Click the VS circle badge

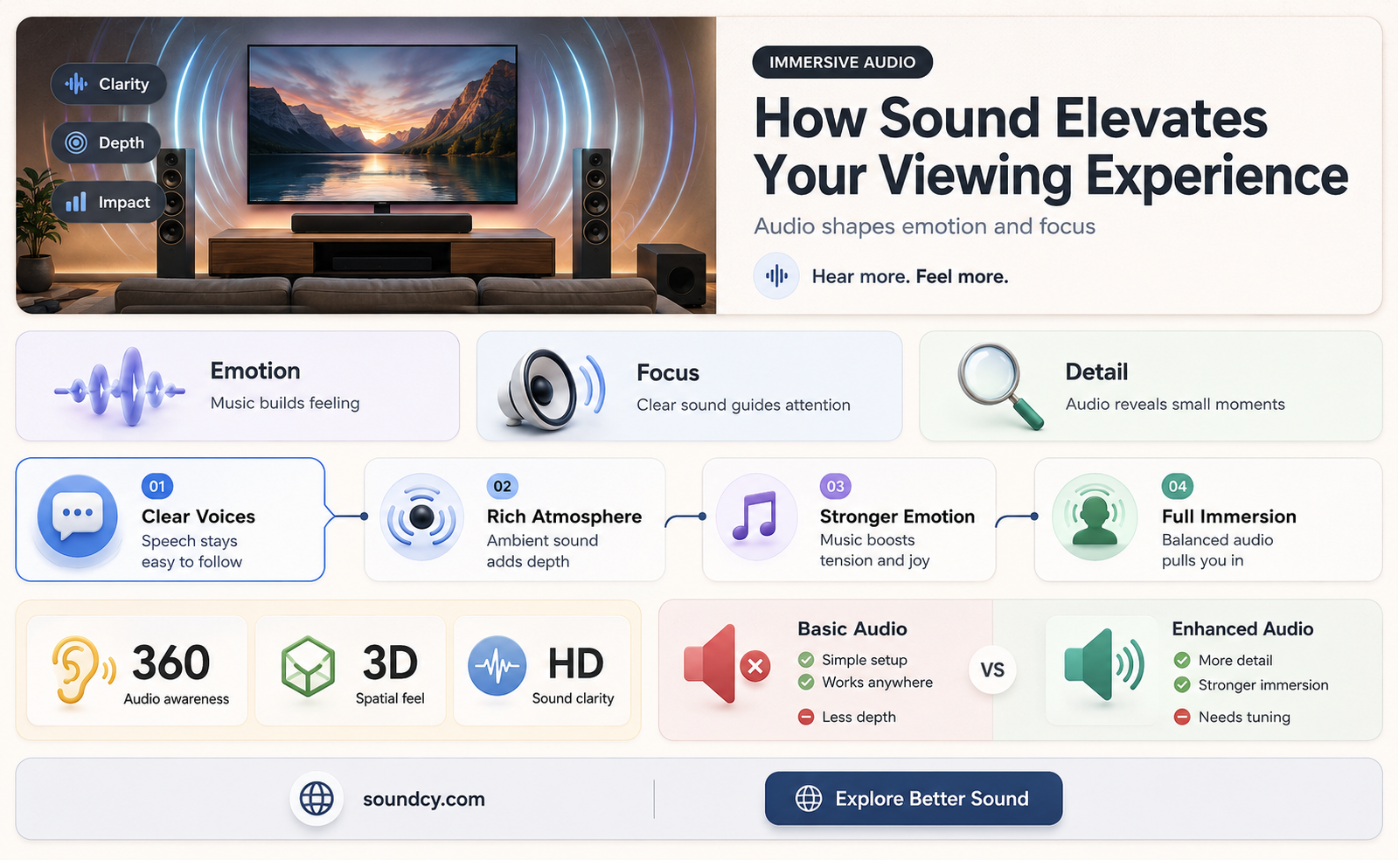[x=992, y=670]
